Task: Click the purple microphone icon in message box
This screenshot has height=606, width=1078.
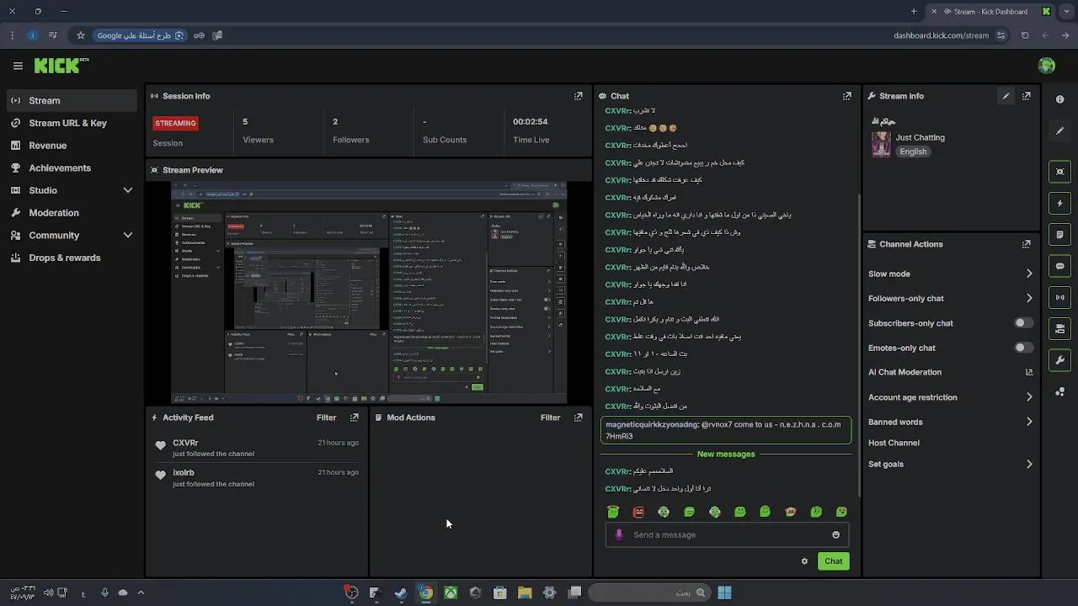Action: click(619, 534)
